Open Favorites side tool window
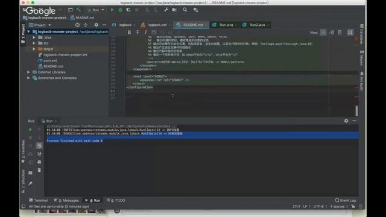Viewport: 386px width, 217px height. point(23,151)
